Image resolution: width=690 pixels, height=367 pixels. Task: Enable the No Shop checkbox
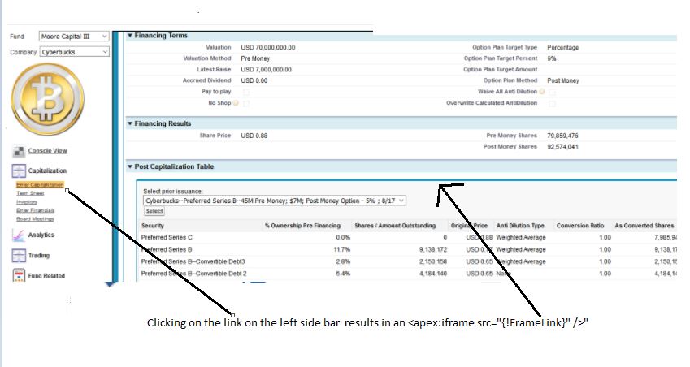click(246, 103)
